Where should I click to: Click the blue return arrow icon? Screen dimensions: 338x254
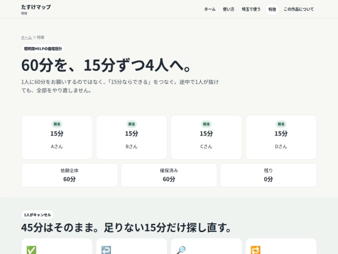point(106,250)
